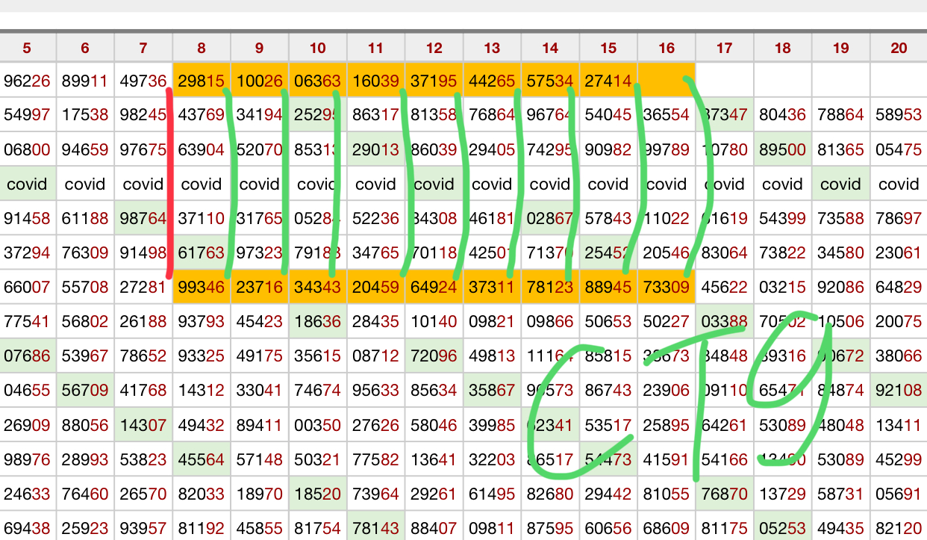The image size is (927, 540).
Task: Click cell 96226 in column 5
Action: pos(27,81)
